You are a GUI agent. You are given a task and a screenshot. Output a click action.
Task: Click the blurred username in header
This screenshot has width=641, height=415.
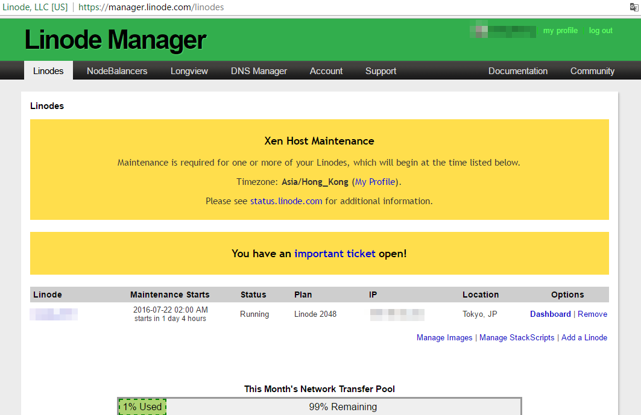[503, 31]
